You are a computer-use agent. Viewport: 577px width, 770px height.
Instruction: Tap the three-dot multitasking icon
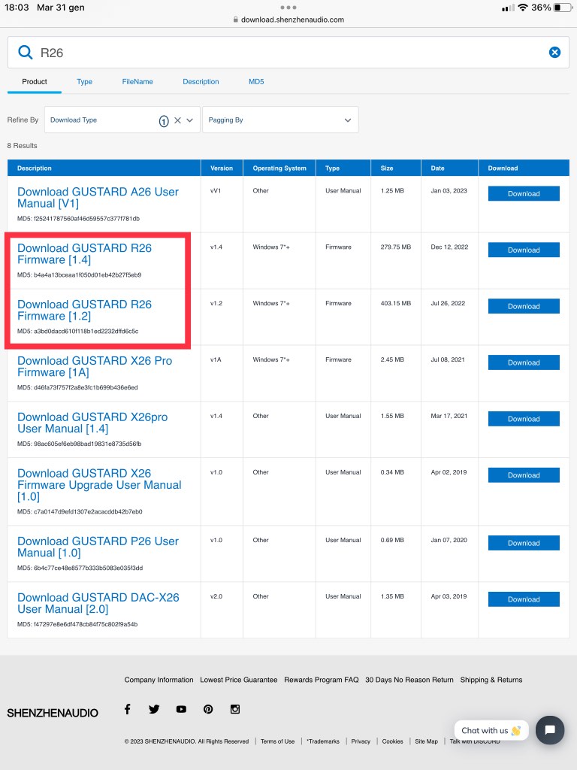[x=288, y=8]
